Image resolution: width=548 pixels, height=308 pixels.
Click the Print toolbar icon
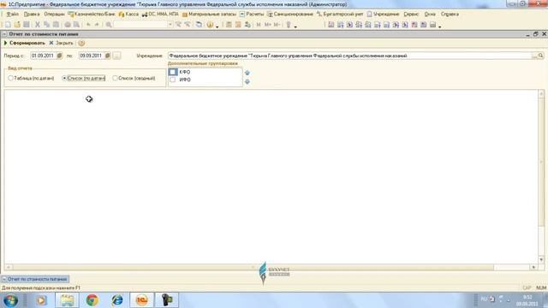point(68,25)
